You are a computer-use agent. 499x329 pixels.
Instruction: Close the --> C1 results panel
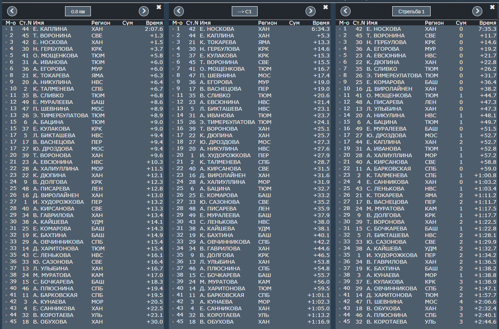click(x=326, y=7)
